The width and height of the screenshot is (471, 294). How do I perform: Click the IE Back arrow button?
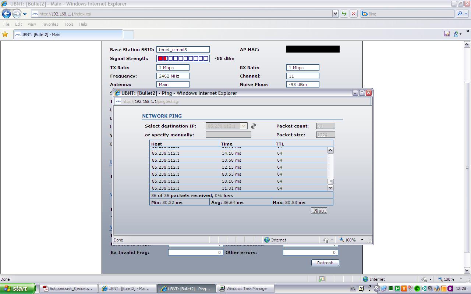(x=6, y=14)
